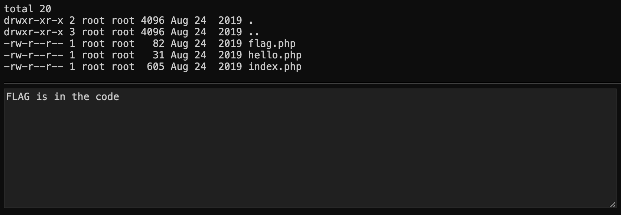
Task: Click the 4096 size on the first directory row
Action: [x=152, y=20]
